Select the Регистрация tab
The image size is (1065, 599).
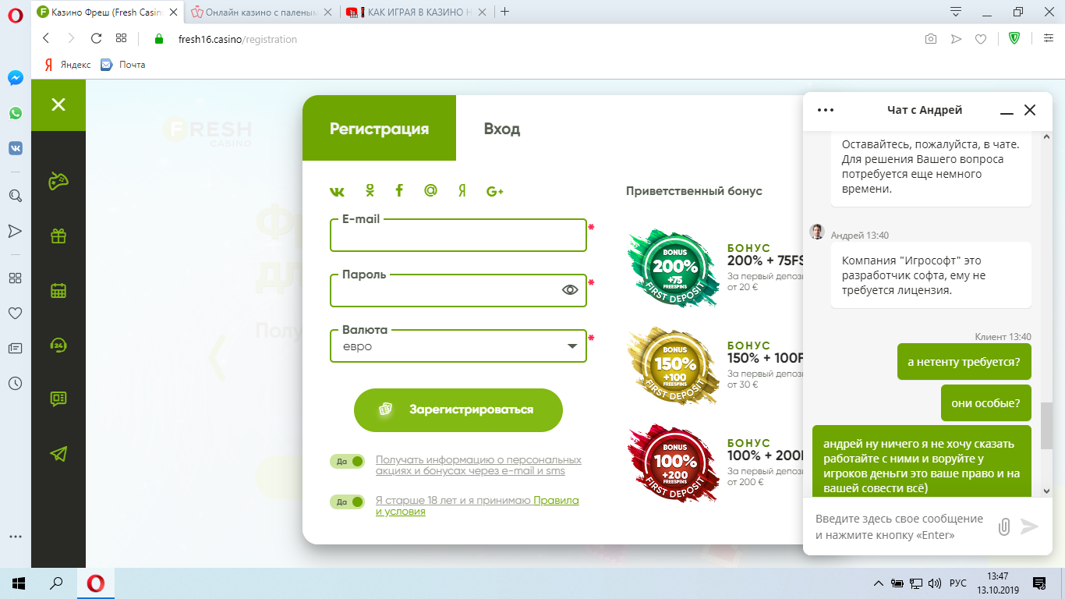379,129
